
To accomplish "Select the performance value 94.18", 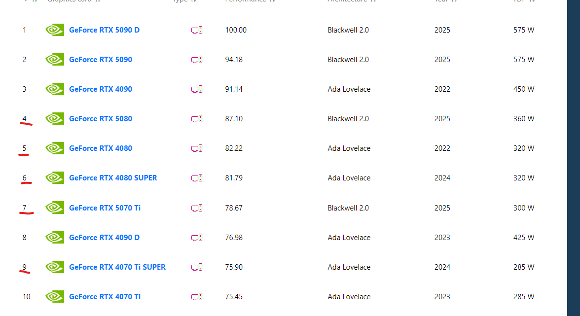I will (234, 60).
